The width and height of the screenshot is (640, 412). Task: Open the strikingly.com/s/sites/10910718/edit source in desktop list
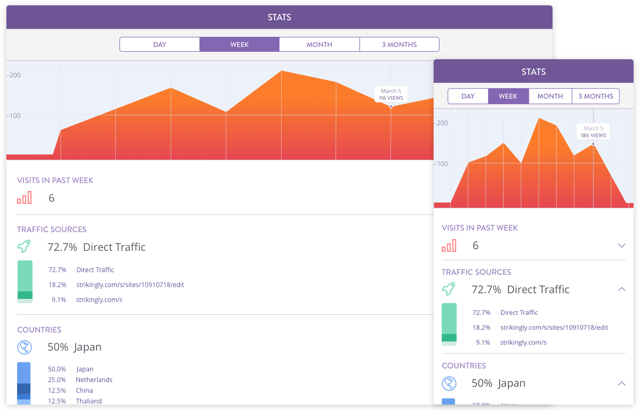[x=130, y=285]
